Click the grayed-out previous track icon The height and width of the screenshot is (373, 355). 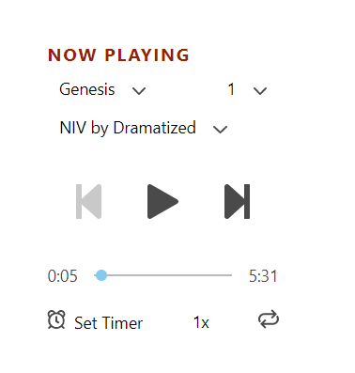88,201
